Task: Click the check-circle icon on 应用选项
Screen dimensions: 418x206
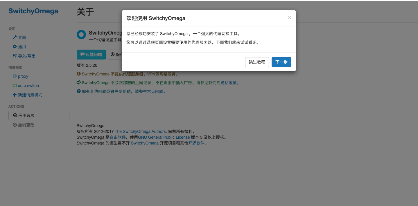Action: pos(15,115)
